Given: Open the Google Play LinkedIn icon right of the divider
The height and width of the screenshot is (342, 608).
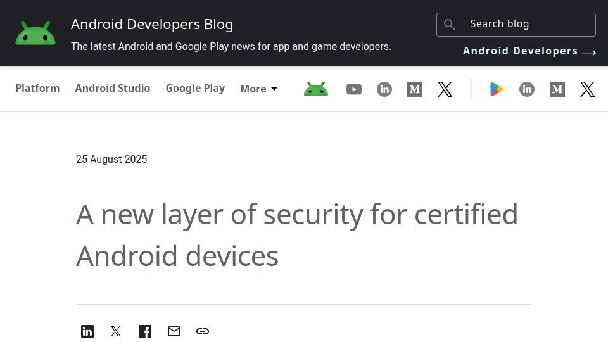Looking at the screenshot, I should point(526,89).
